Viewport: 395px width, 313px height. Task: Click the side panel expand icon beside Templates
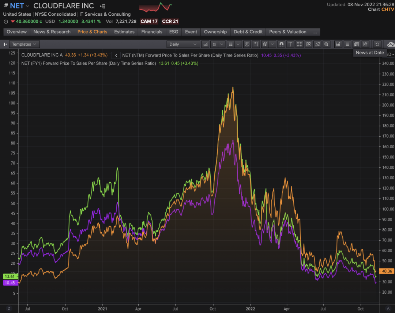coord(5,44)
